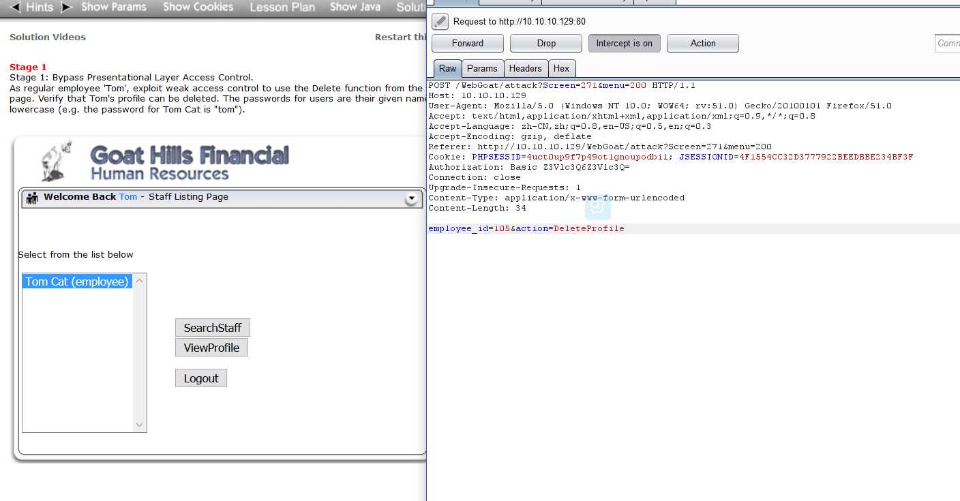960x501 pixels.
Task: Click the employee_id=105&action=DeleteProfile body line
Action: pos(526,229)
